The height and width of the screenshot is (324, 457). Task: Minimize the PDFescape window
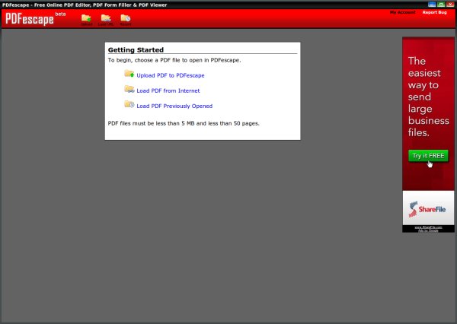coord(432,5)
